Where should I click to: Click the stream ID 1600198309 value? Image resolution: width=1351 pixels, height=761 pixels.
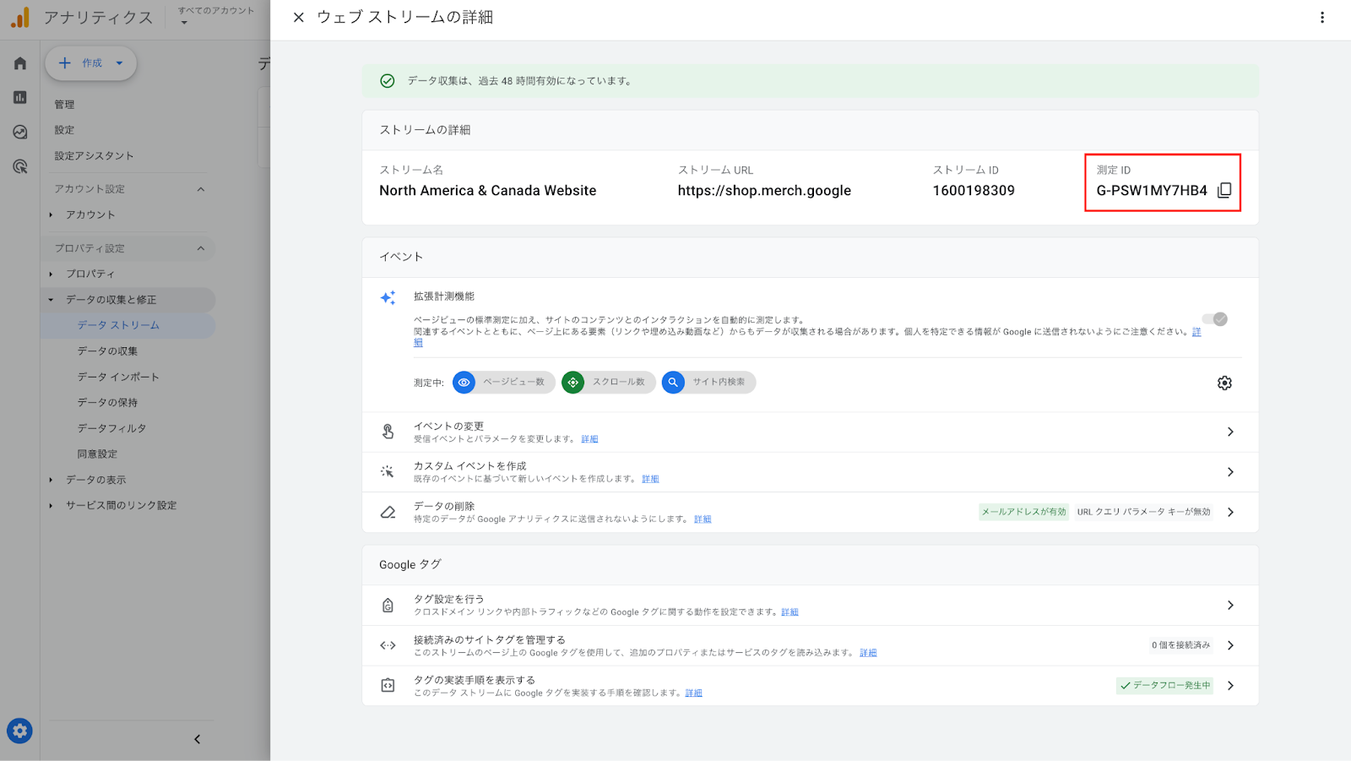pyautogui.click(x=974, y=191)
